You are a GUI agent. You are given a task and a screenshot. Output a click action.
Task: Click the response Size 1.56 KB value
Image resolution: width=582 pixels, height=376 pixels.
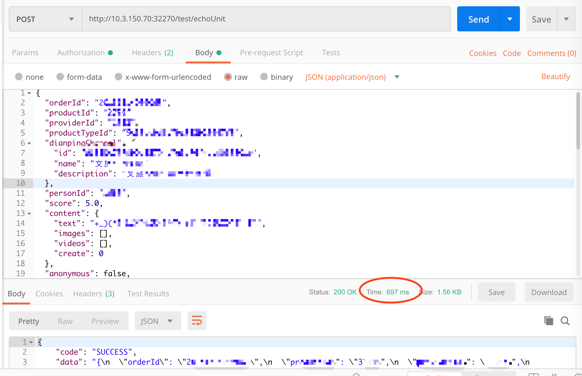point(449,292)
